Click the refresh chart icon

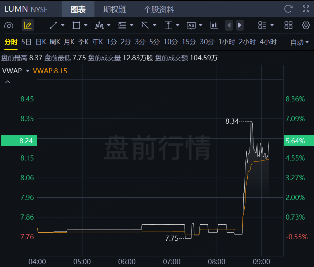pos(288,9)
